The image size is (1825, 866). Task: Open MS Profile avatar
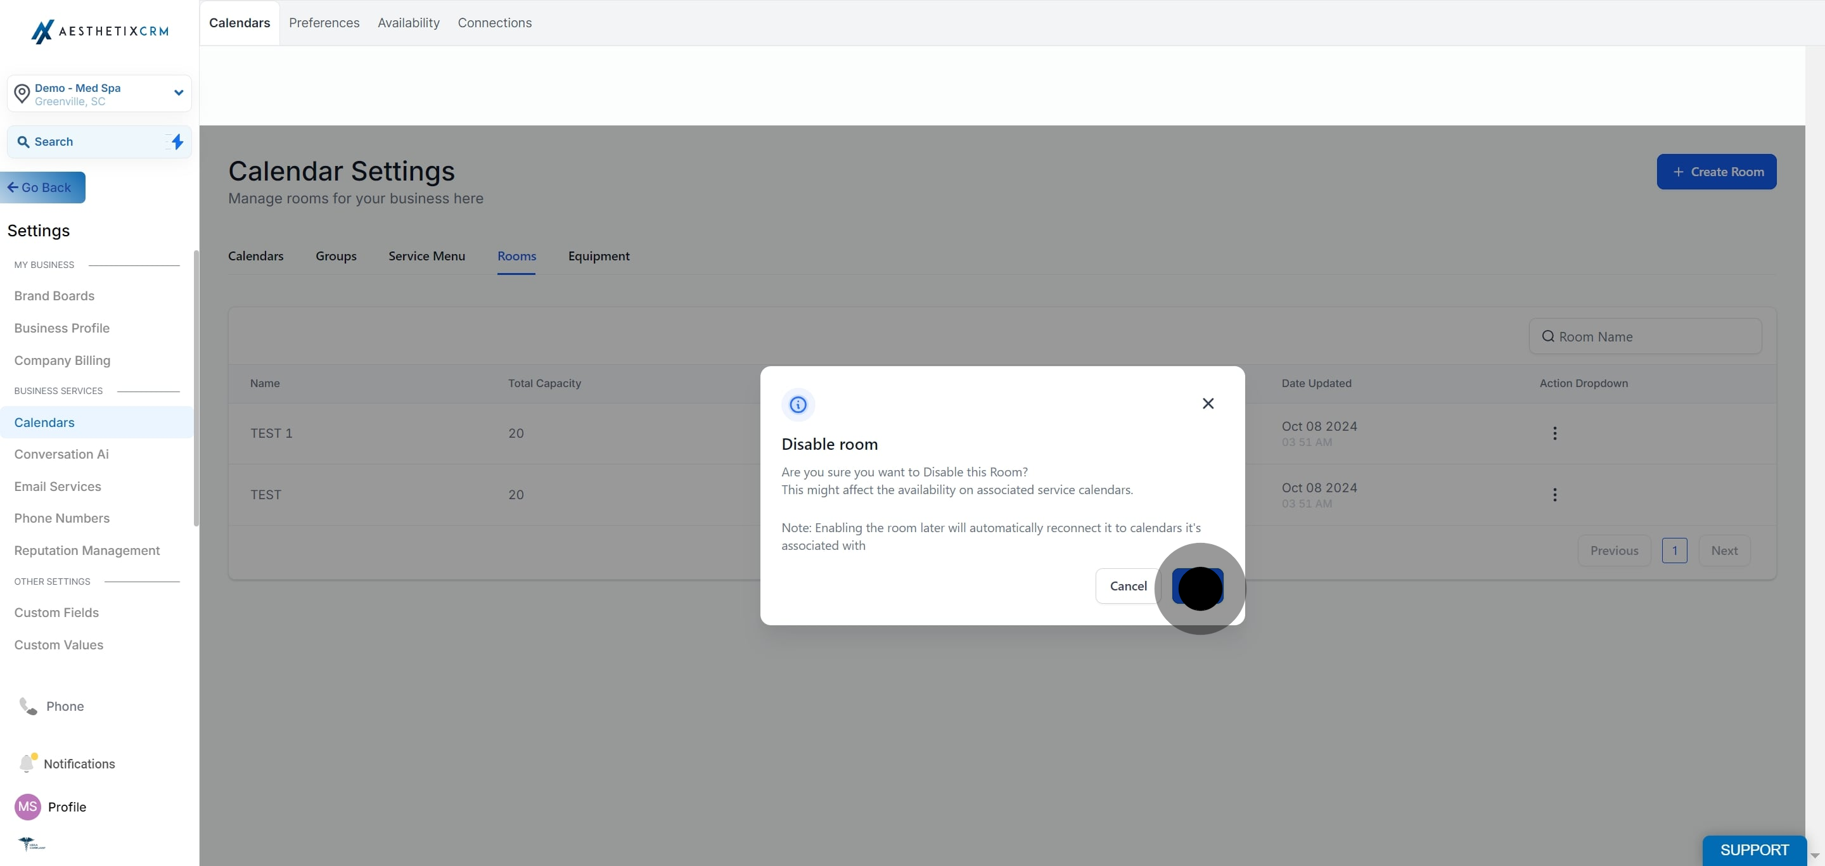pyautogui.click(x=28, y=806)
